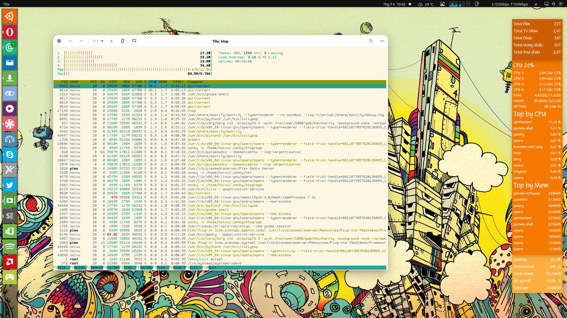Open the Tilix three-dot menu
Screen dimensions: 567x318
coord(382,41)
